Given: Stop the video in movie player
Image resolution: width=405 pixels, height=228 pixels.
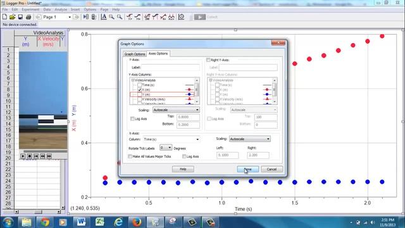Looking at the screenshot, I should click(x=30, y=156).
